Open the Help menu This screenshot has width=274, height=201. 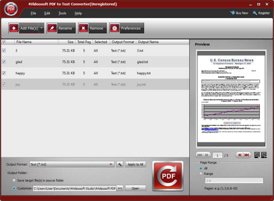click(78, 14)
